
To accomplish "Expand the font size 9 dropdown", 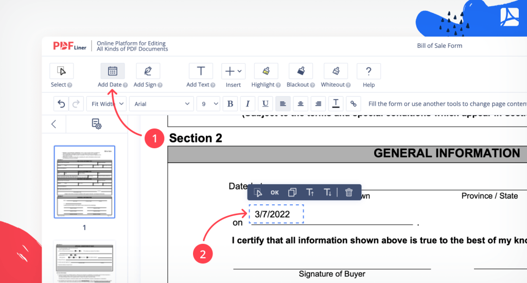I will (208, 104).
